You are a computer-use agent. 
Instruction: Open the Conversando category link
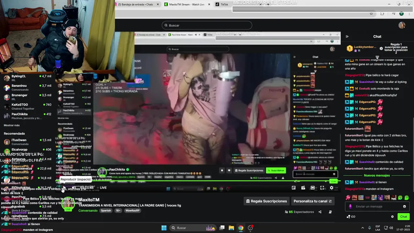pos(88,211)
